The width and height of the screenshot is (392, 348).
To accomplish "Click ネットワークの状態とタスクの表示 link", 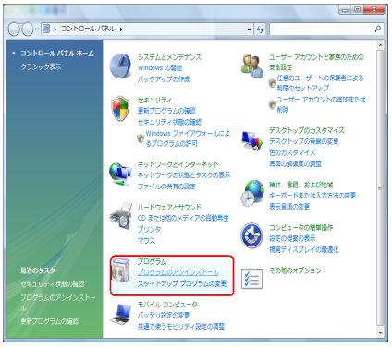I will coord(184,175).
